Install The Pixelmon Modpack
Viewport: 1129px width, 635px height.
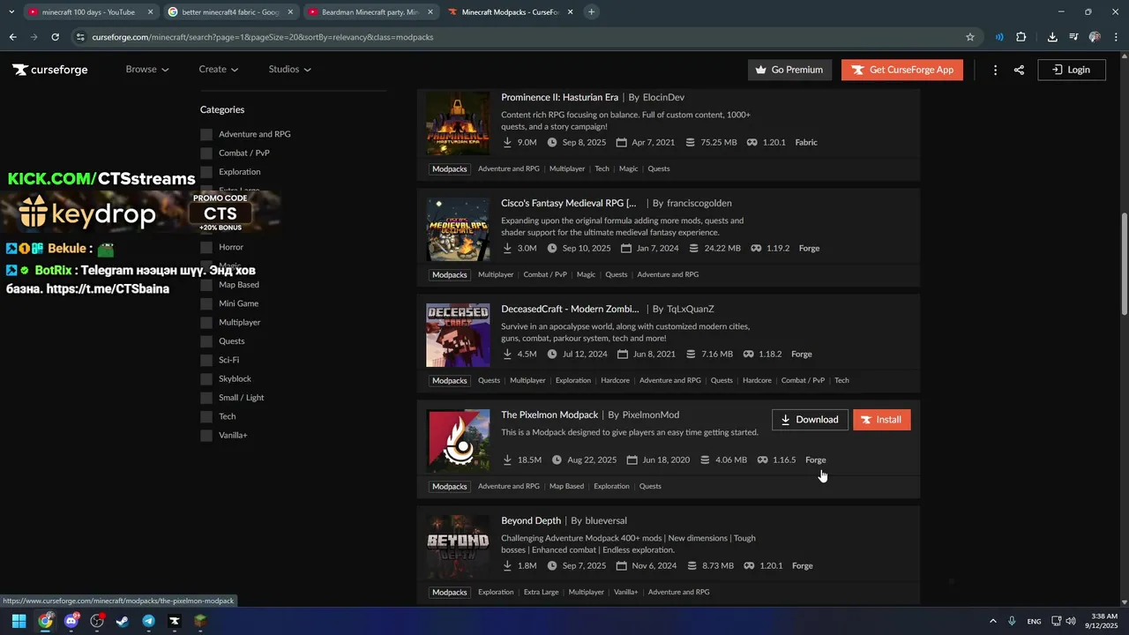(x=881, y=420)
